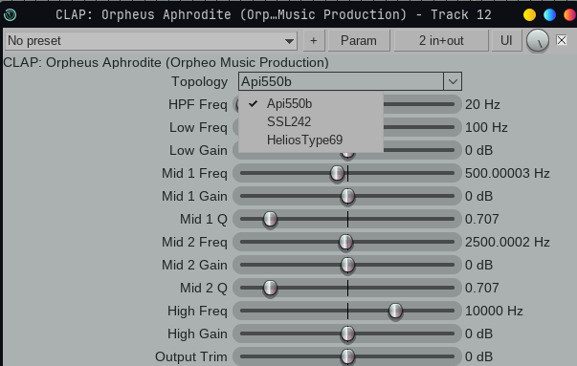Click the Mid 2 Freq slider handle
Screen dimensions: 577x366
[345, 242]
